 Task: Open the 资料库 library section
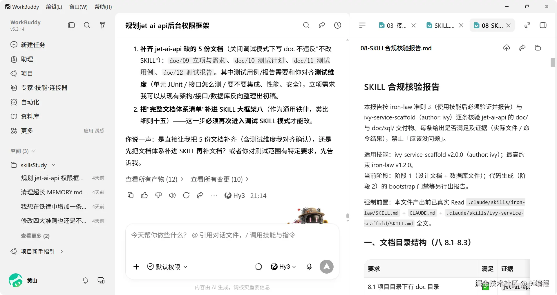(25, 116)
